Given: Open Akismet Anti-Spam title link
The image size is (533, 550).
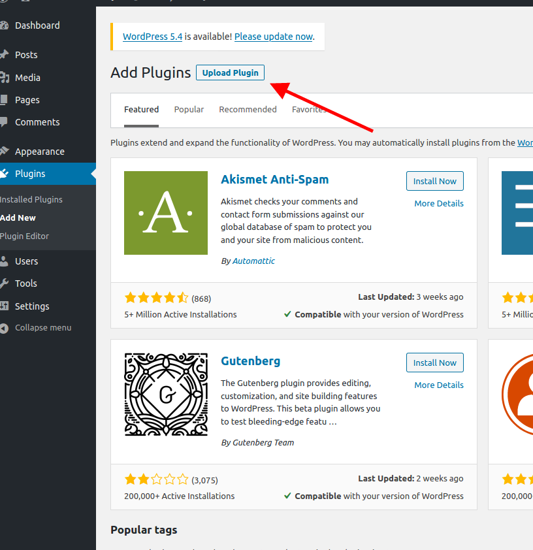Looking at the screenshot, I should pos(275,179).
